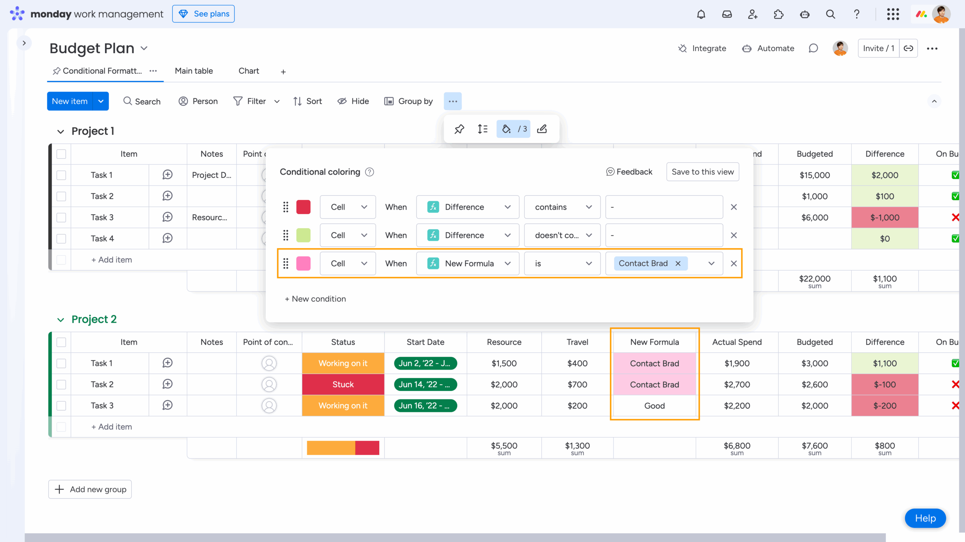The image size is (965, 542).
Task: Open the New Formula column dropdown
Action: tap(468, 263)
